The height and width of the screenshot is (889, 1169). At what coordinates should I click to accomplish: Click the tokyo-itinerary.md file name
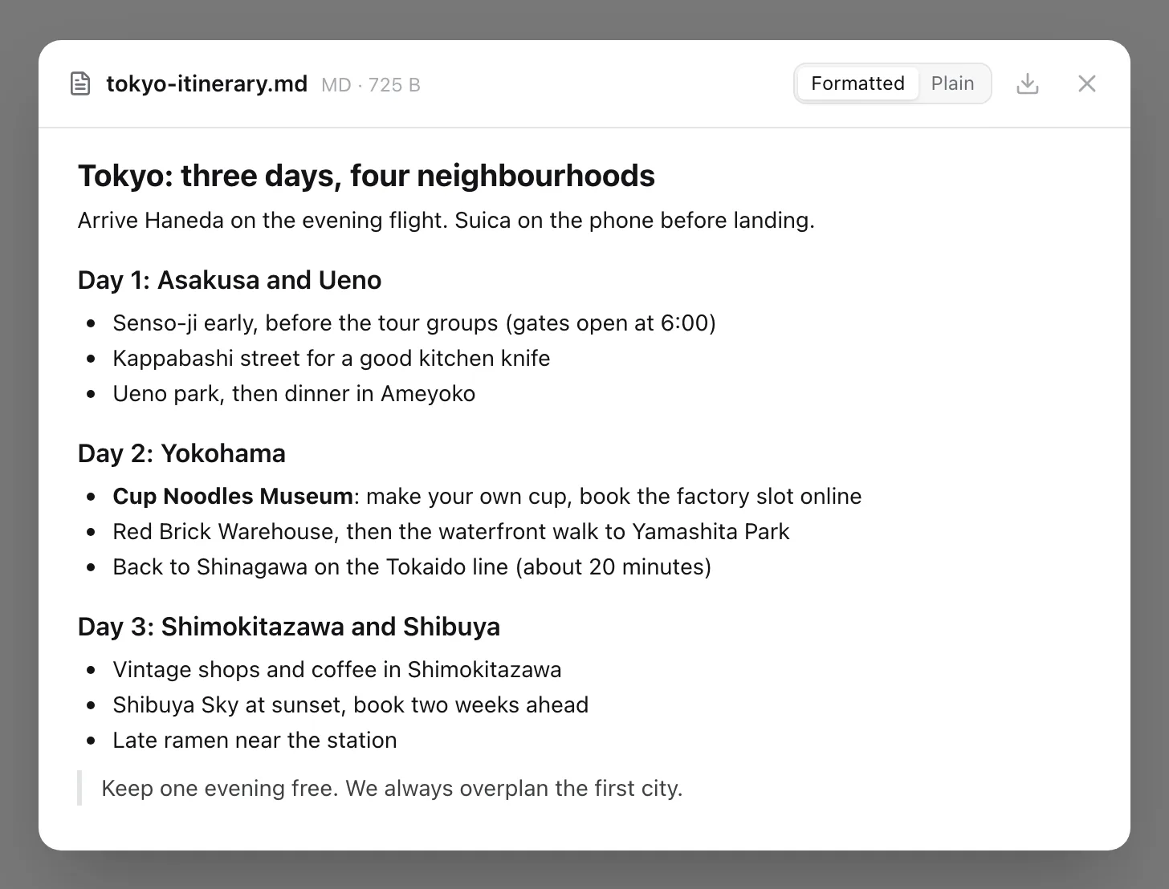tap(207, 84)
